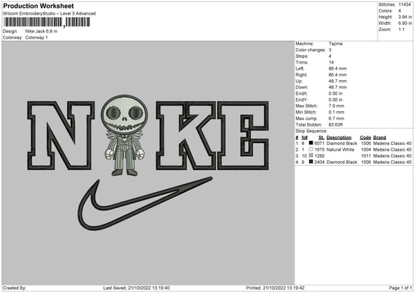Click the black swatch in stop row 1
Image resolution: width=415 pixels, height=293 pixels.
click(x=311, y=143)
